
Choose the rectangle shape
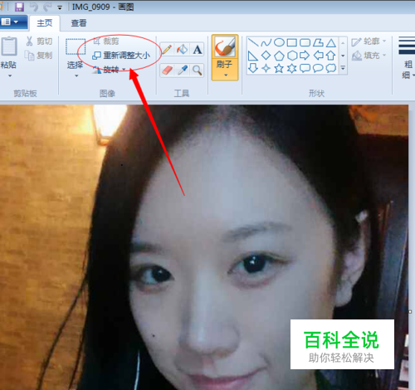(292, 42)
